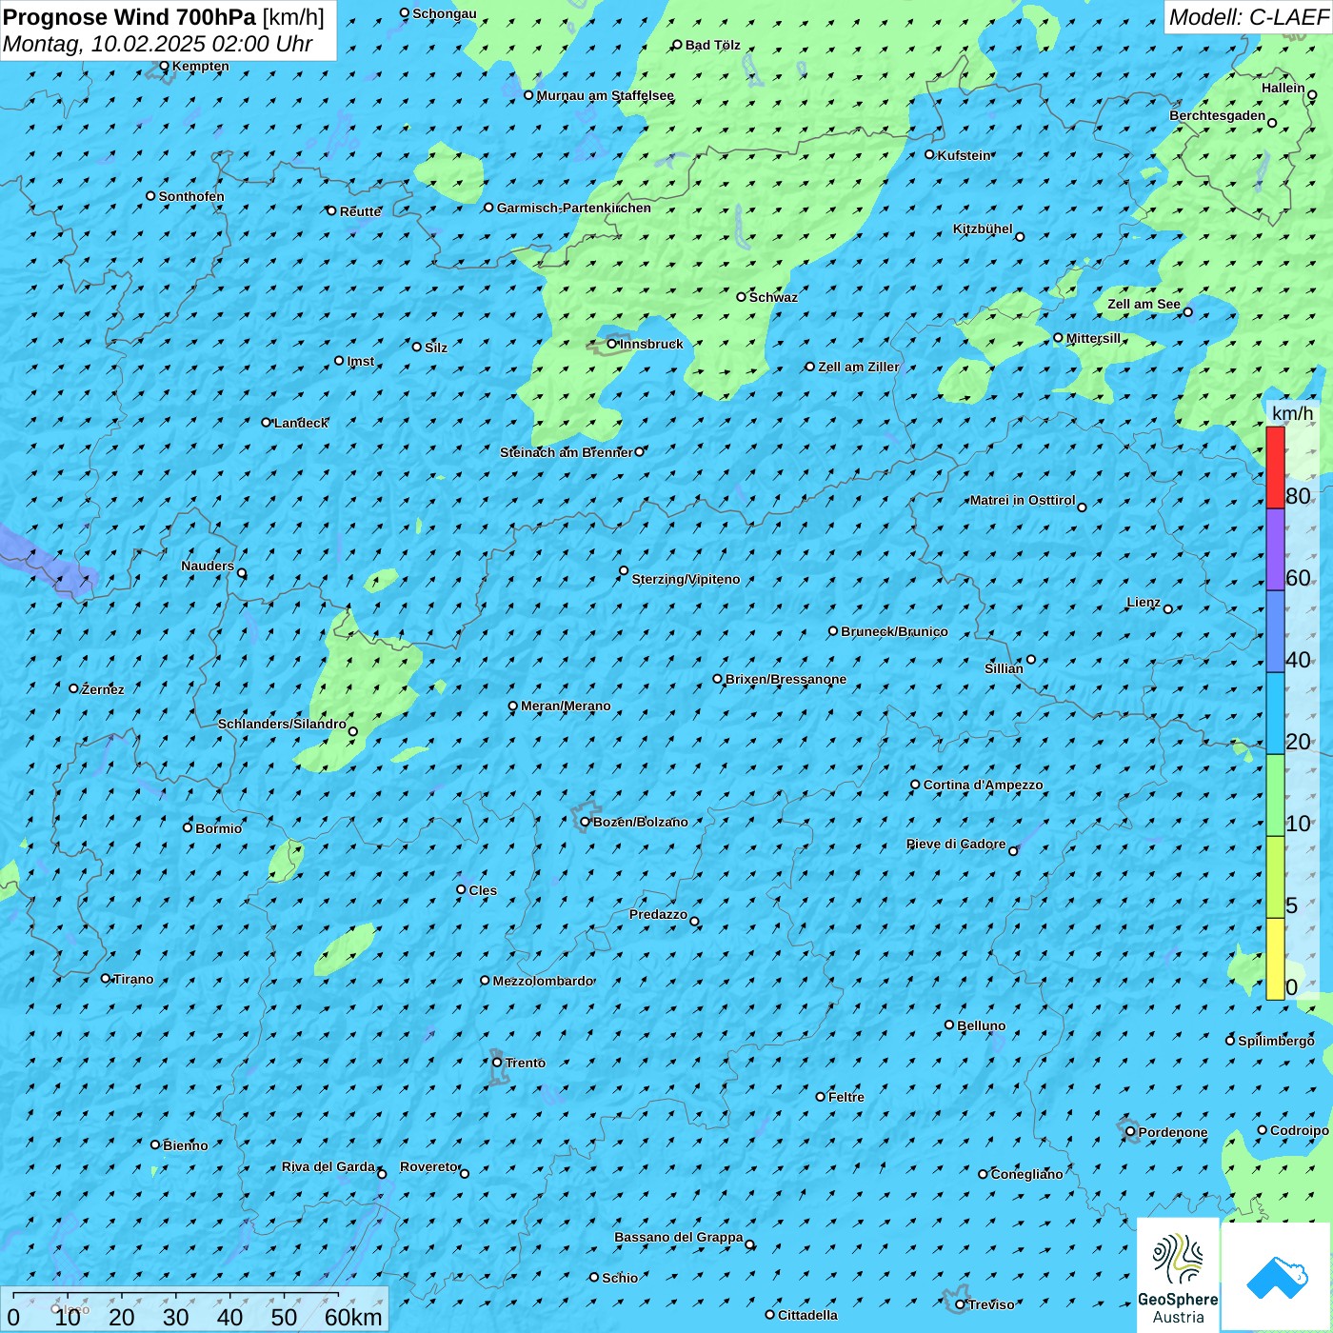The image size is (1333, 1333).
Task: Click the Bad Tölz label
Action: [x=713, y=45]
